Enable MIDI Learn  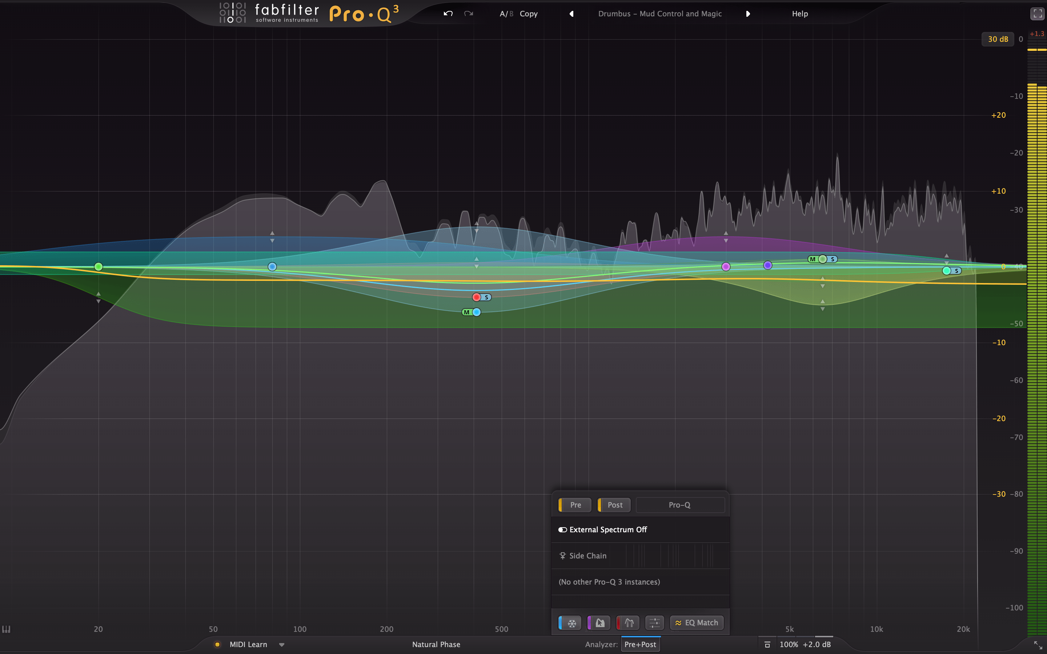click(248, 645)
